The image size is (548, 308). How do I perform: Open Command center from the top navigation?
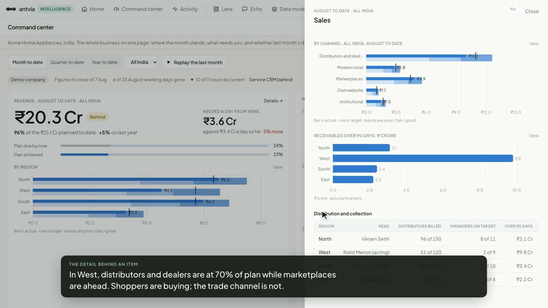click(138, 9)
